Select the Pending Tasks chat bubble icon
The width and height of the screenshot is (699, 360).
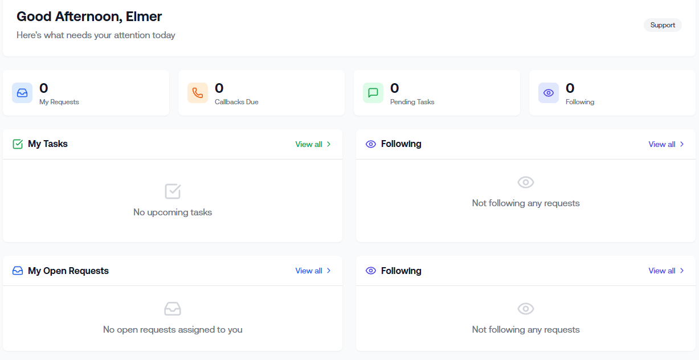pyautogui.click(x=373, y=93)
